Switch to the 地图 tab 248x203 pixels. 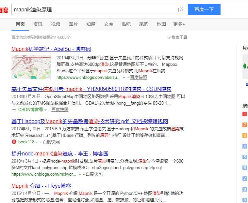pos(161,24)
